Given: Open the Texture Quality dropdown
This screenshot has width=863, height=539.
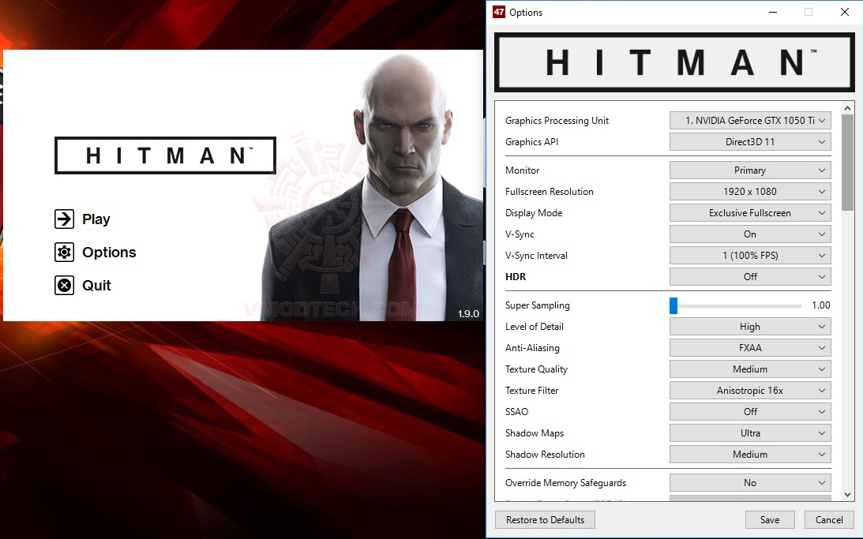Looking at the screenshot, I should (x=750, y=369).
